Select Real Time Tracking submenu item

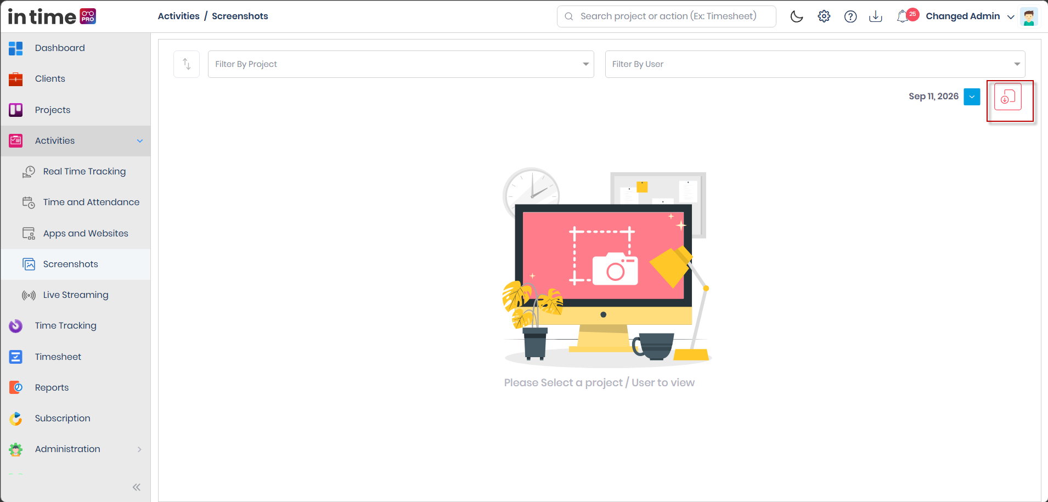point(76,172)
